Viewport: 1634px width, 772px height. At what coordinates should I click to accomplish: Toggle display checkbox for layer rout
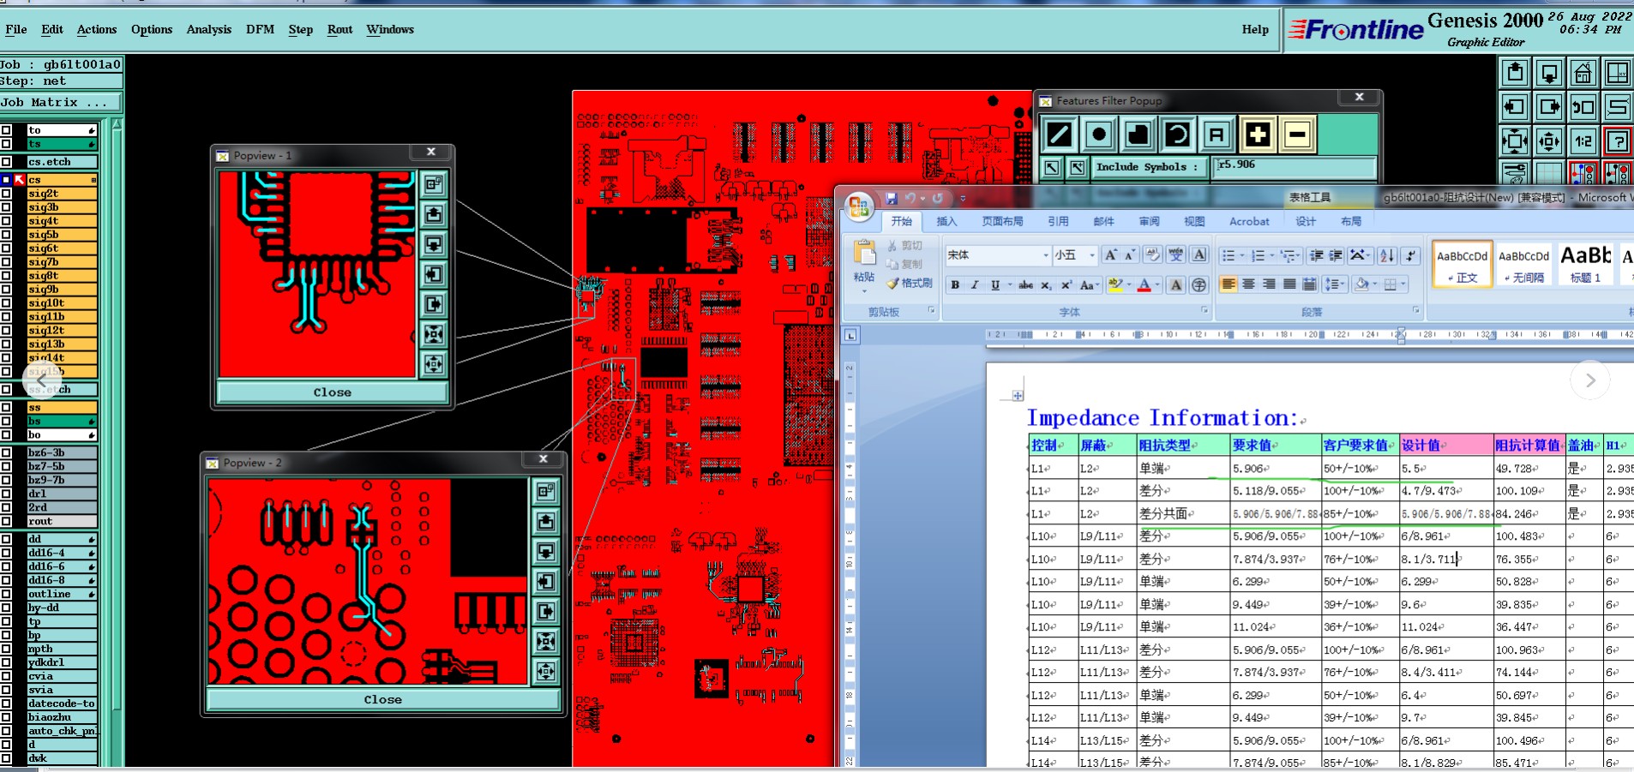click(7, 521)
